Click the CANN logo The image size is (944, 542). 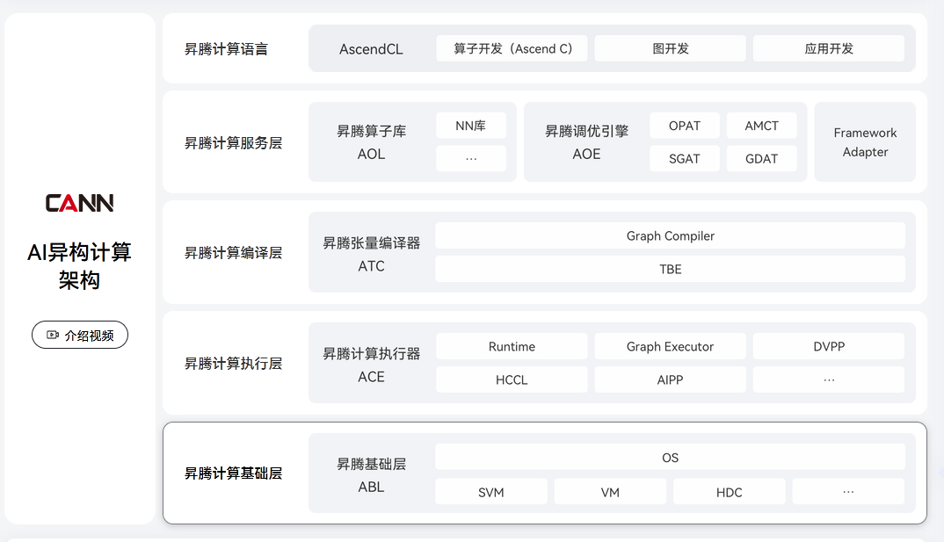click(79, 203)
